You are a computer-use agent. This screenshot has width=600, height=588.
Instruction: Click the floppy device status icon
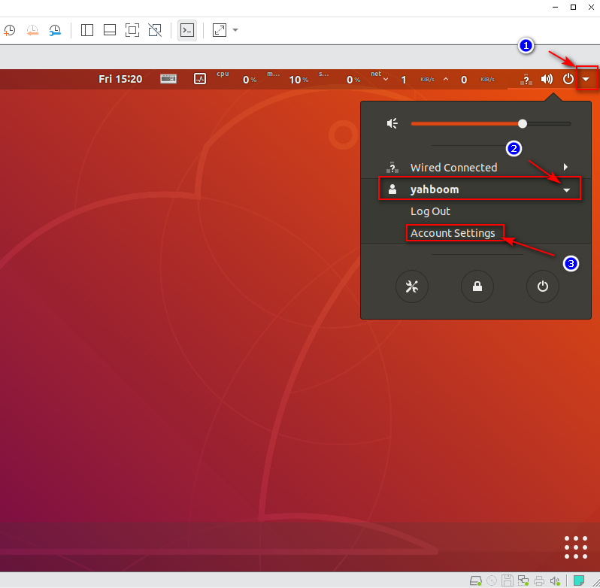(x=508, y=580)
